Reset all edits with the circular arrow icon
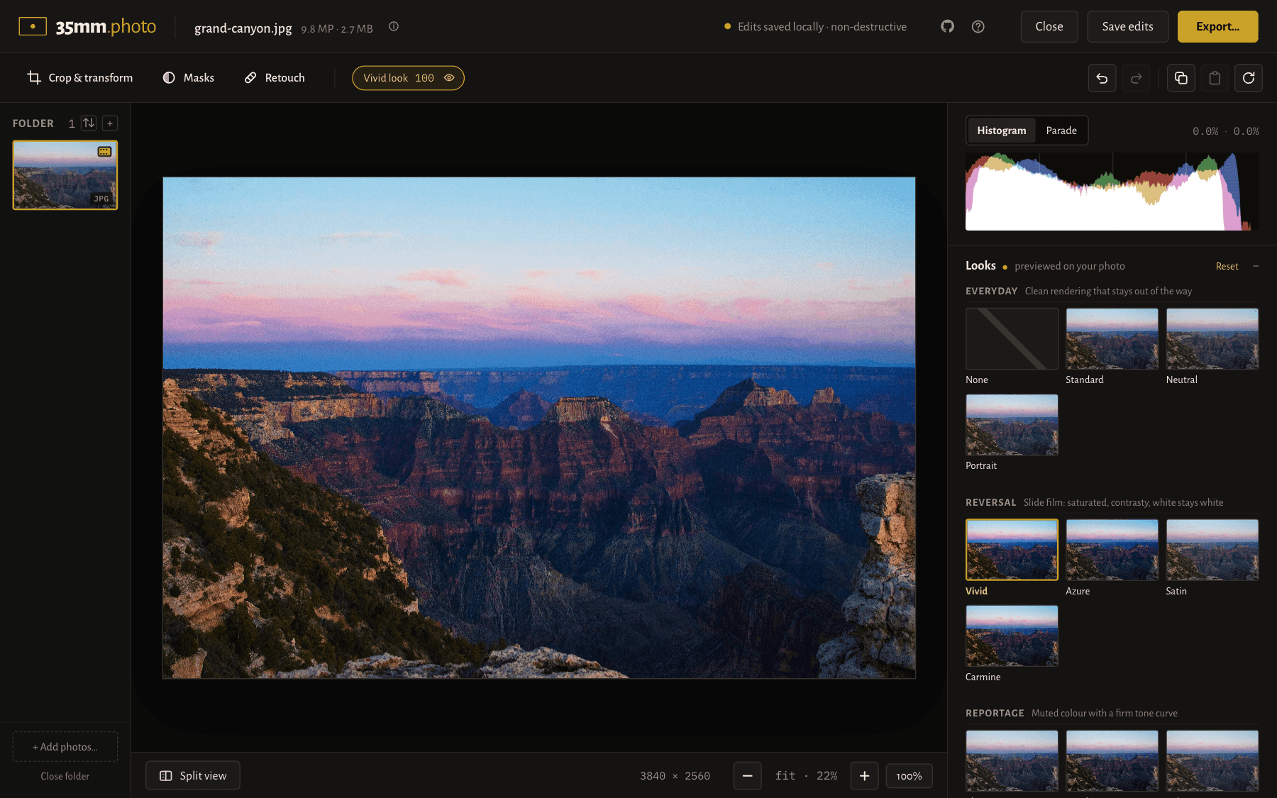 click(x=1249, y=78)
